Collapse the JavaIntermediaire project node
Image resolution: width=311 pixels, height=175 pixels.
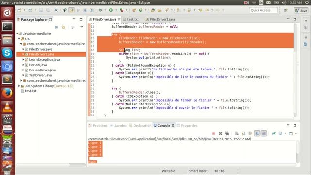[17, 34]
